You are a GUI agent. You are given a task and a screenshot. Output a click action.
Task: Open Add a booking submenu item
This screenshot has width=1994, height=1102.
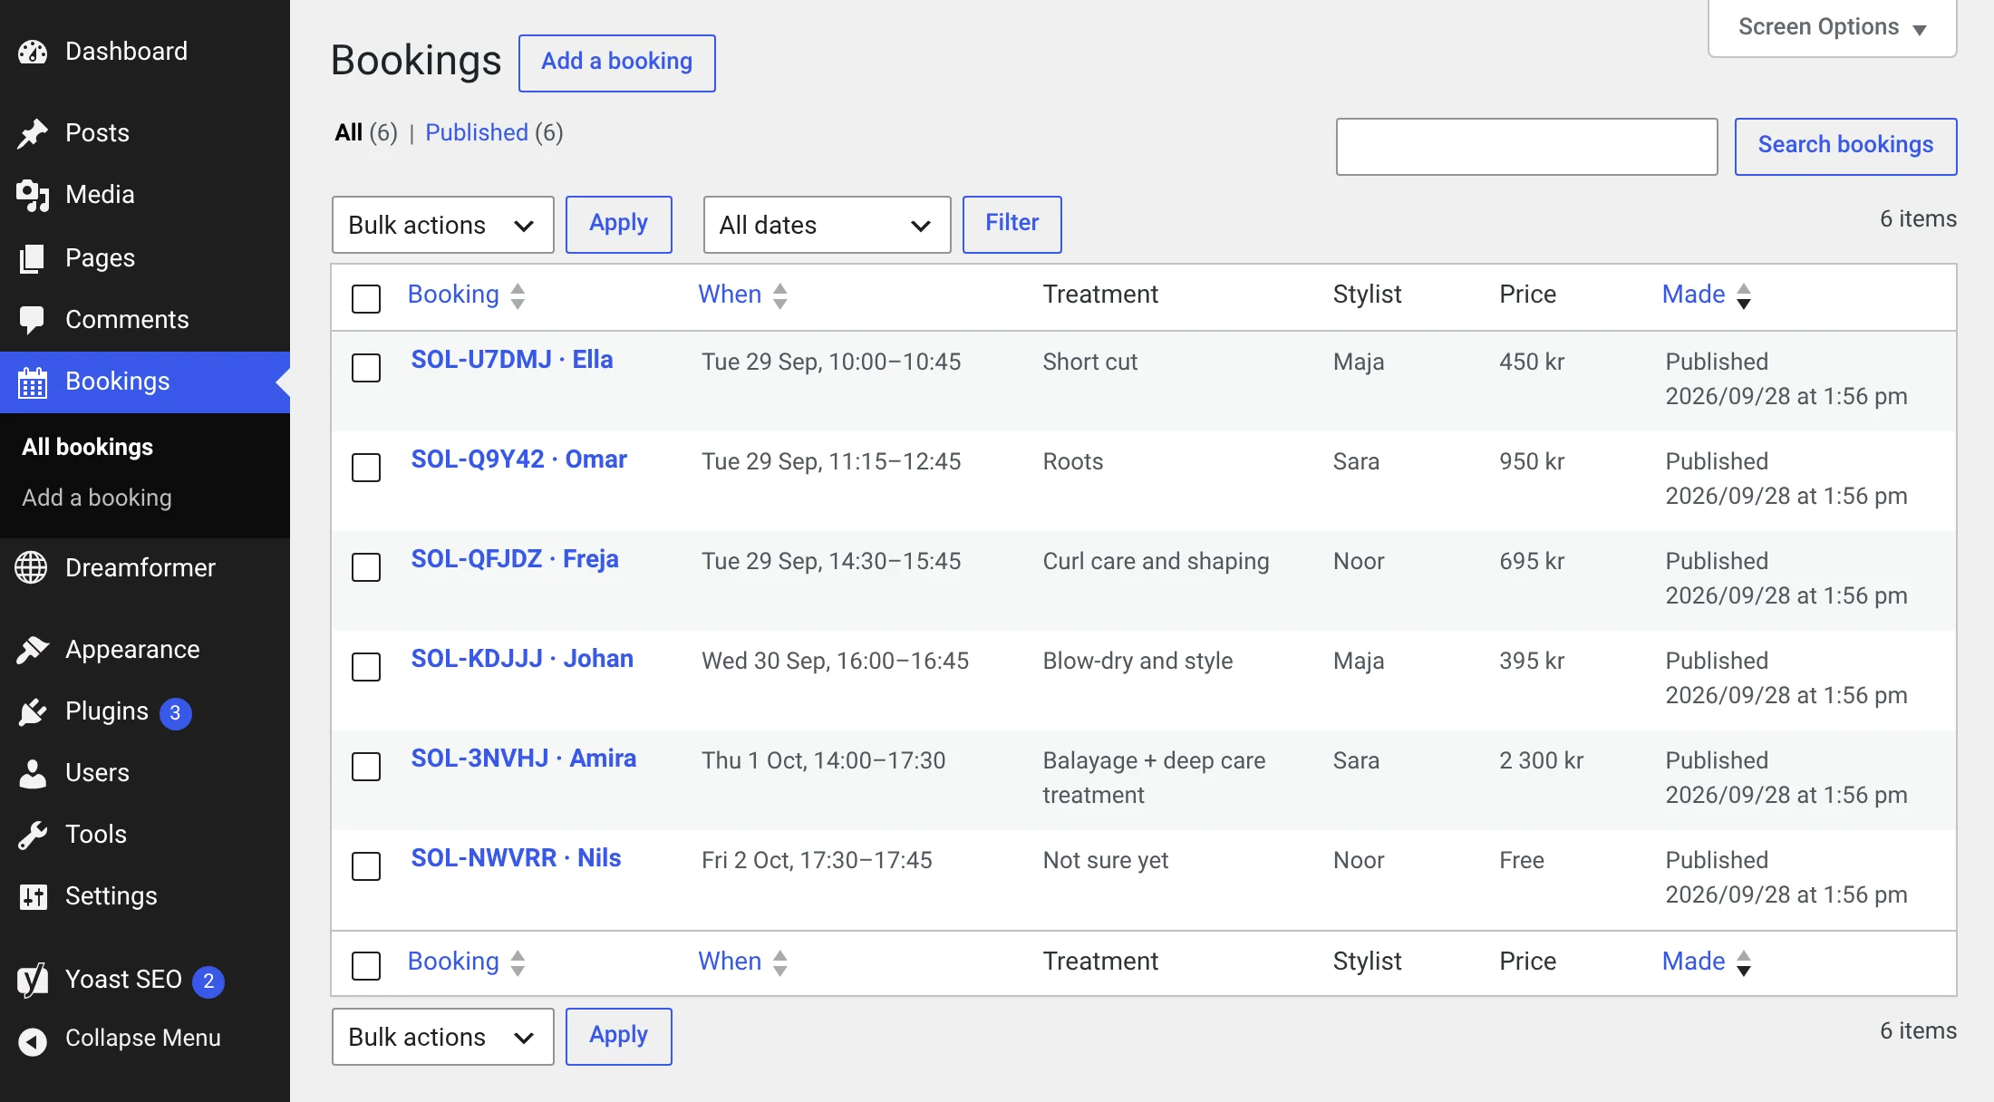point(97,498)
